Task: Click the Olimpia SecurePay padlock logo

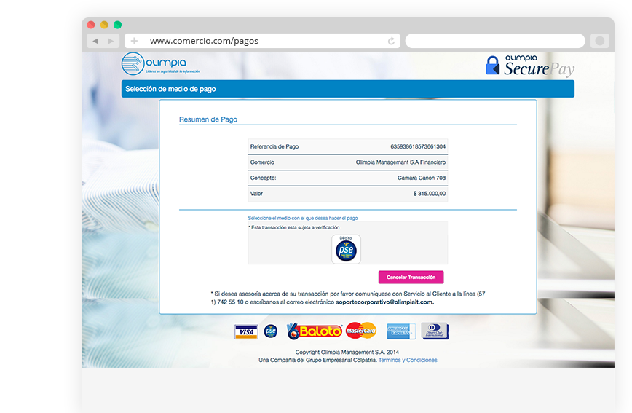Action: click(530, 66)
